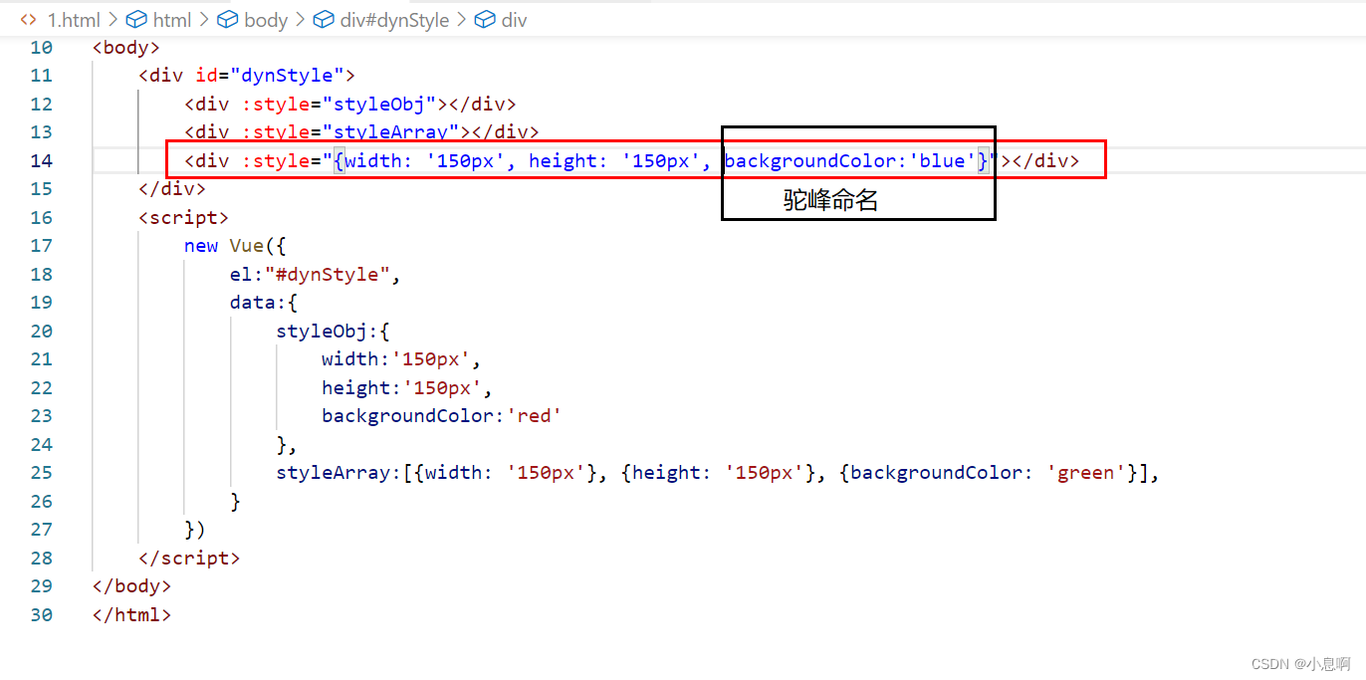The image size is (1366, 680).
Task: Click line number 30 in the gutter
Action: (41, 615)
